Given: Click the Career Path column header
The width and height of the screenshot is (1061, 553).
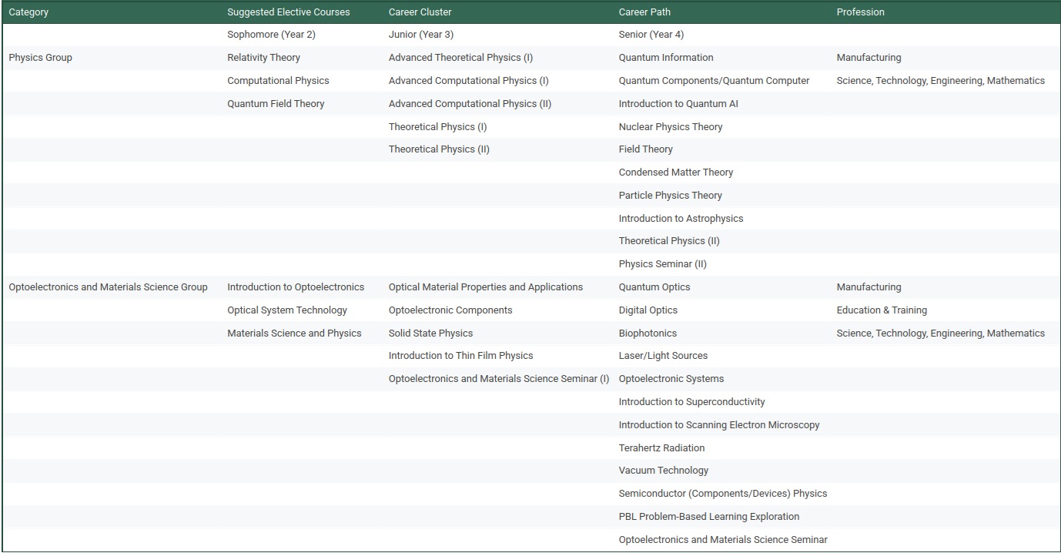Looking at the screenshot, I should click(644, 12).
